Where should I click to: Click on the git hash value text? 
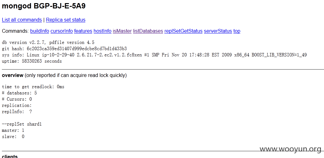[77, 49]
